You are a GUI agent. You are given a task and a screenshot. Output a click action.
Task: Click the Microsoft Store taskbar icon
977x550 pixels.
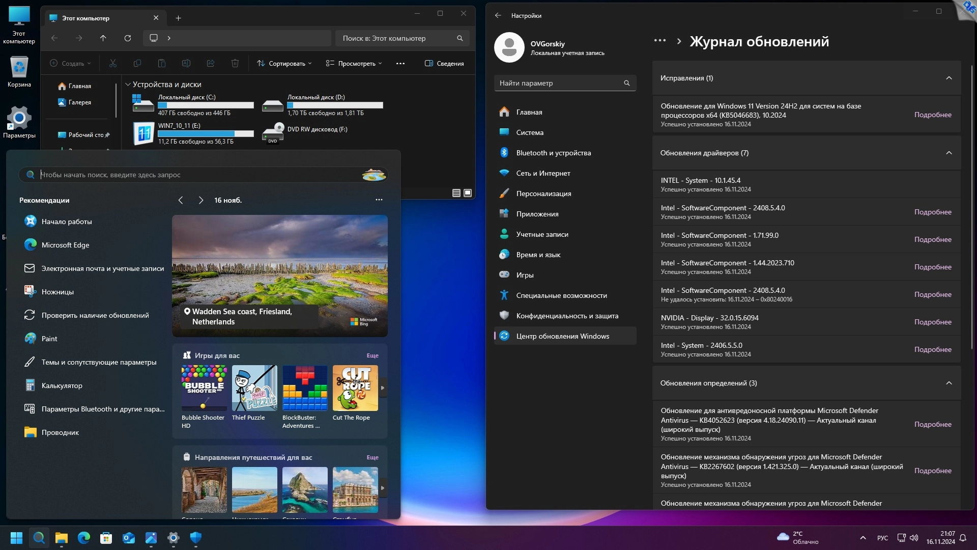(x=106, y=538)
